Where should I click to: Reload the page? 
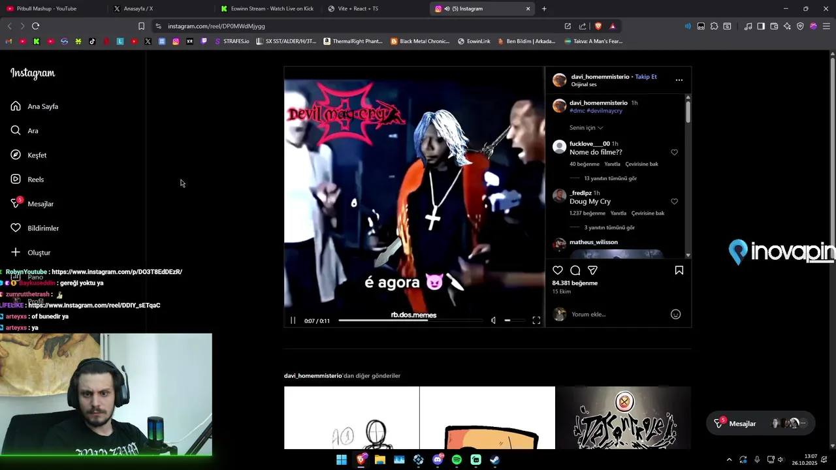pyautogui.click(x=35, y=26)
